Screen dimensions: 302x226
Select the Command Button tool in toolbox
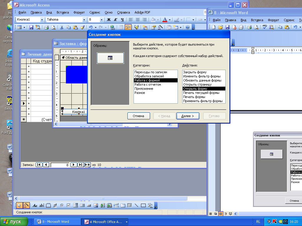pos(89,205)
